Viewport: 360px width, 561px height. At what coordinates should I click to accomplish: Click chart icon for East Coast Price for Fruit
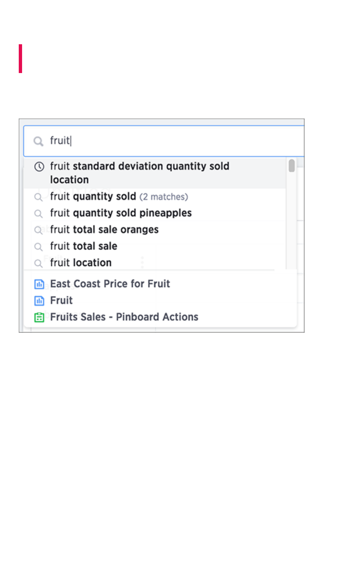tap(39, 284)
